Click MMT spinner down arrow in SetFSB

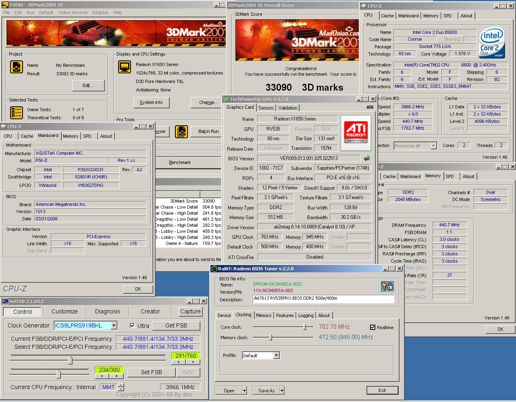tap(121, 389)
